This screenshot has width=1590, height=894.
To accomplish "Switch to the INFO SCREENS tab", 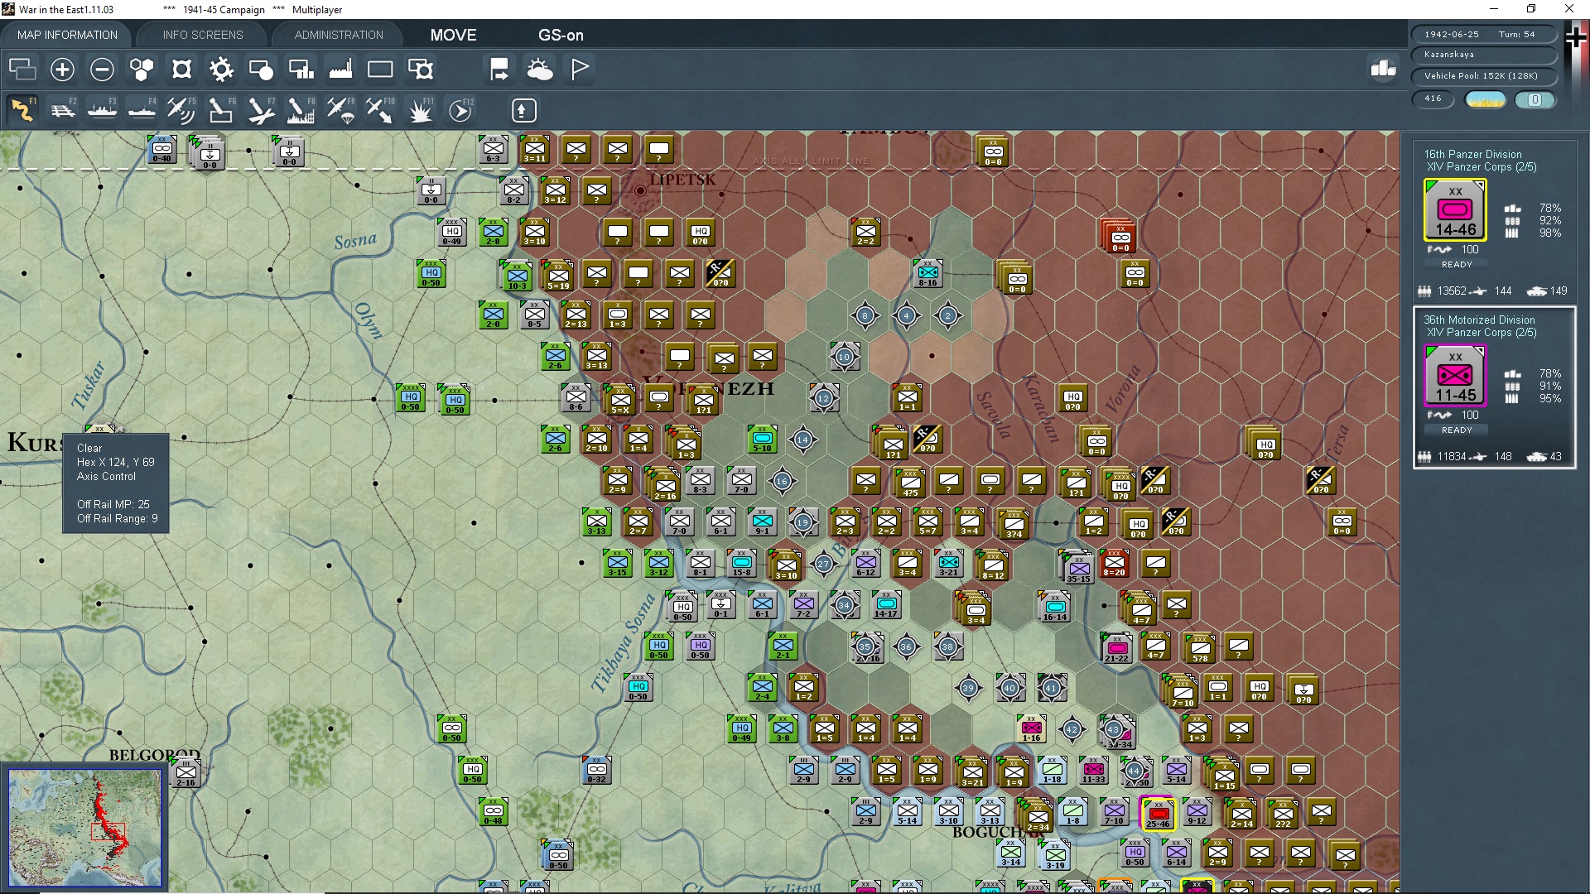I will (203, 35).
